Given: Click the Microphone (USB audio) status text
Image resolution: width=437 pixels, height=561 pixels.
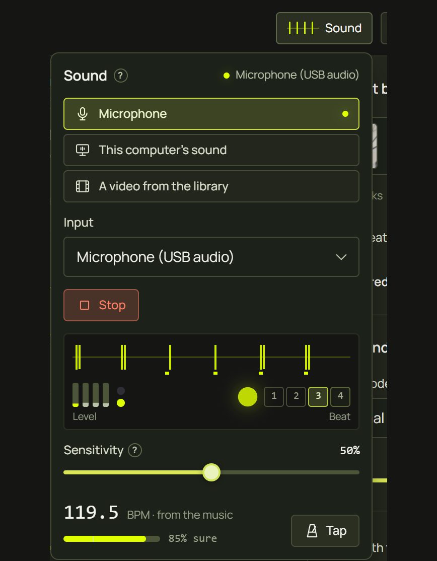Looking at the screenshot, I should point(297,75).
